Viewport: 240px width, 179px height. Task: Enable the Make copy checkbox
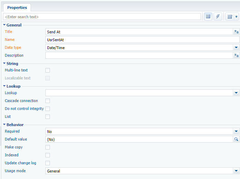(47, 147)
